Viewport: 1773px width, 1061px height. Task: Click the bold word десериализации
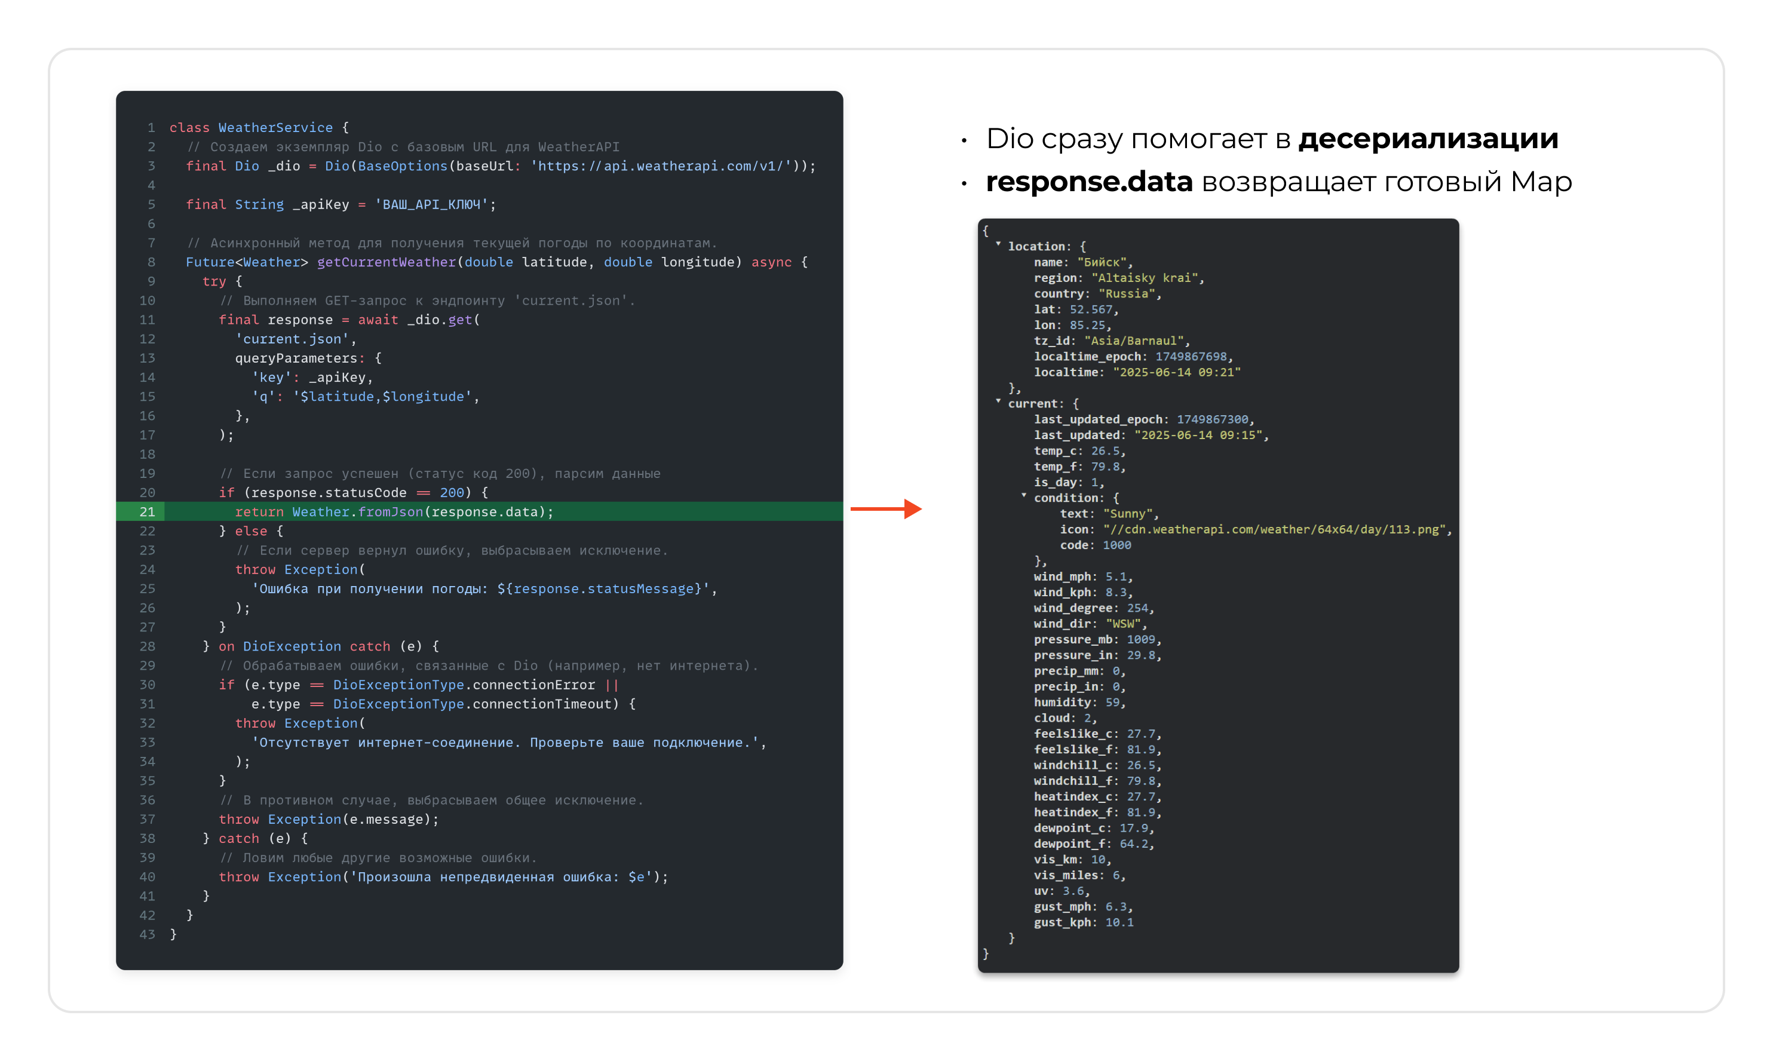pyautogui.click(x=1428, y=139)
